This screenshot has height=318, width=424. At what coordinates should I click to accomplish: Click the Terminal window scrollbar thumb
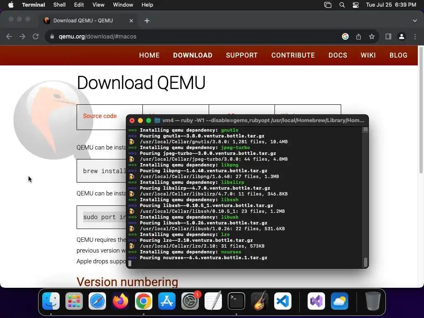click(365, 262)
